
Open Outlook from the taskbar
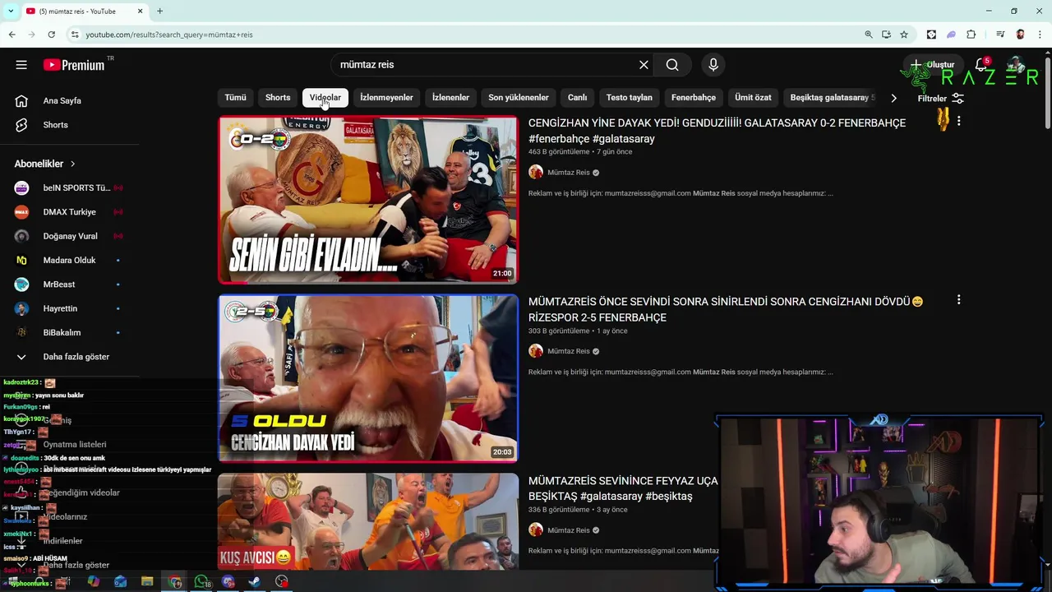pos(121,581)
